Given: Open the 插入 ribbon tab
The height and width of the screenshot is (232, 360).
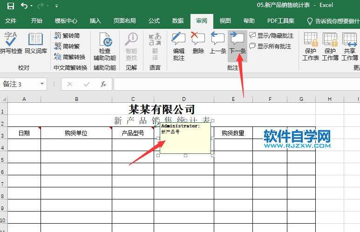Looking at the screenshot, I should click(95, 21).
